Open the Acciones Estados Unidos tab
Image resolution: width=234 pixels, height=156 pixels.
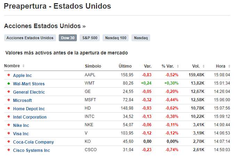click(30, 38)
